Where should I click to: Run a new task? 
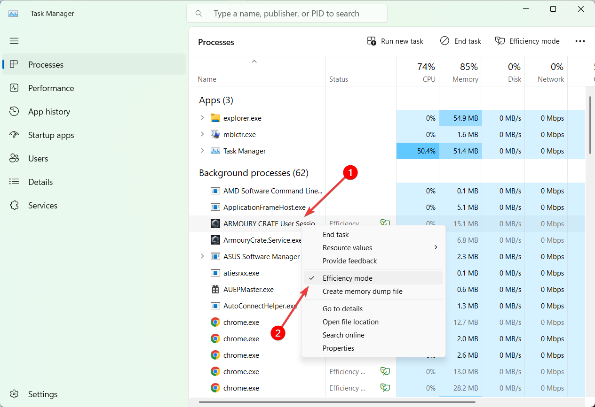(395, 41)
